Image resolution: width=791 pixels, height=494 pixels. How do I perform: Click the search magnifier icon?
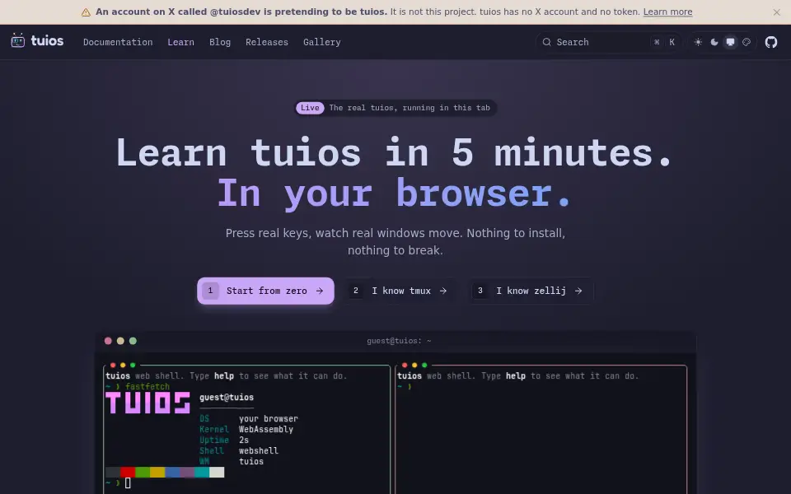(x=546, y=42)
